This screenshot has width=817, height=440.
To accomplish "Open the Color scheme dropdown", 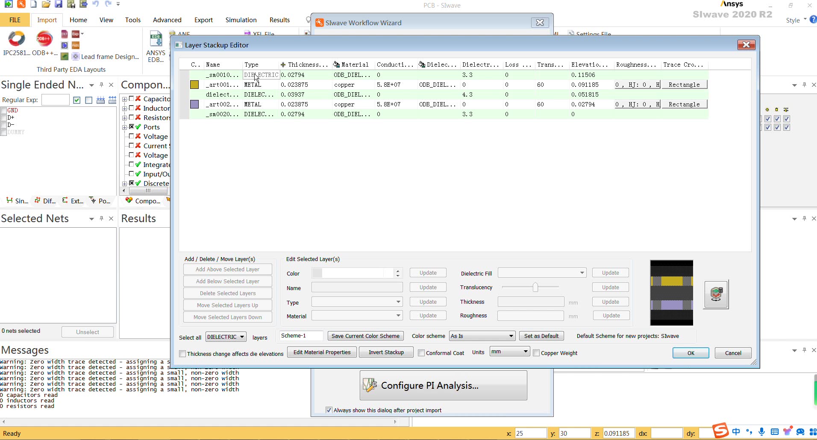I will (482, 336).
